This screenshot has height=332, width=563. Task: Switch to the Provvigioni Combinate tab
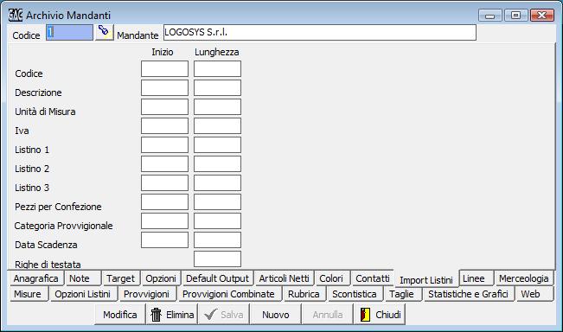[229, 294]
